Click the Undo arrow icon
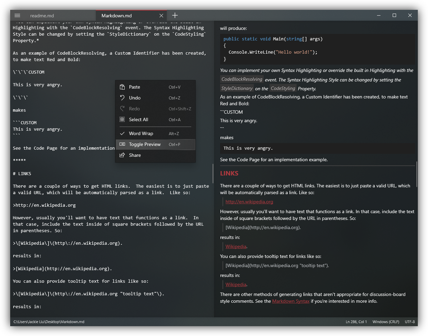428x336 pixels. point(122,98)
